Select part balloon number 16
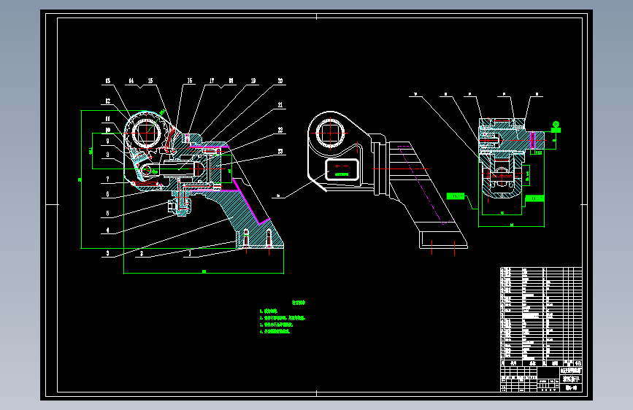 point(190,81)
